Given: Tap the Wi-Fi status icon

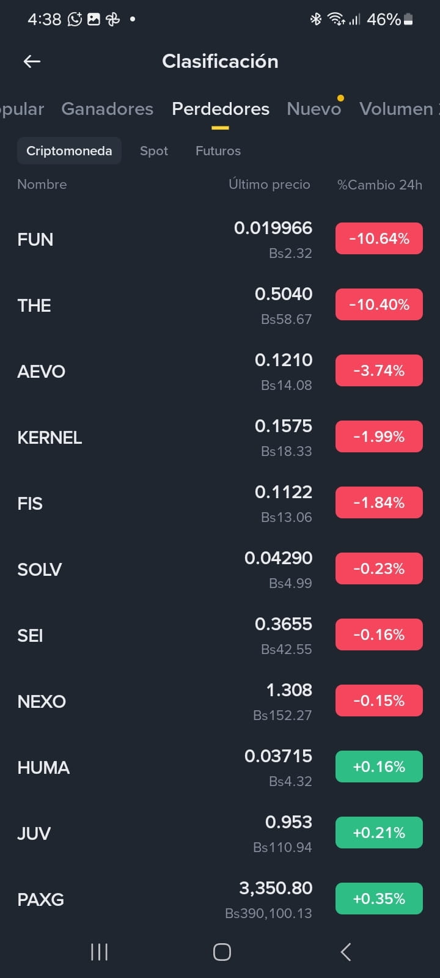Looking at the screenshot, I should [336, 20].
